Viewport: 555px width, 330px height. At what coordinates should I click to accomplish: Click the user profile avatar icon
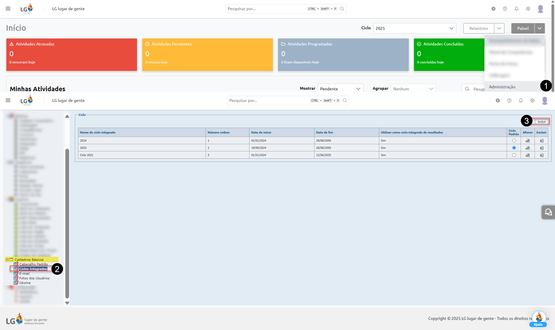coord(541,9)
